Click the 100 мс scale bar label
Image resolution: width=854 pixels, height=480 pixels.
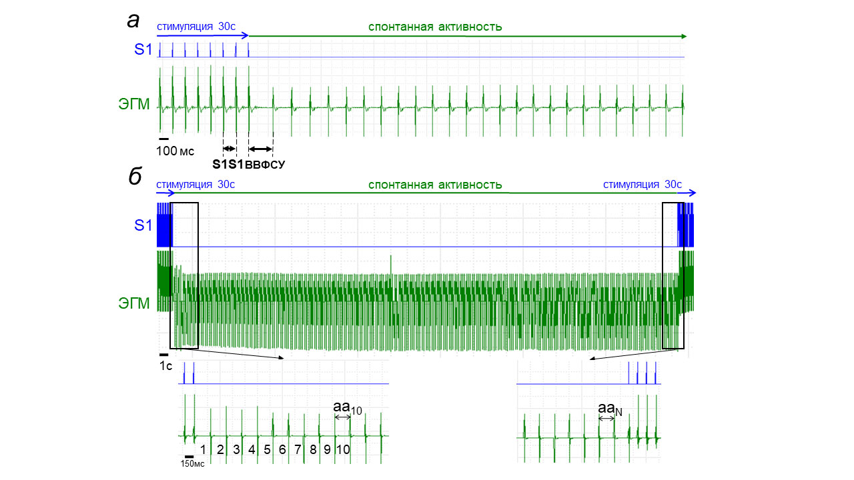[x=175, y=151]
